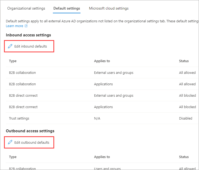Viewport: 199px width, 170px height.
Task: Click the pencil icon beside Edit outbound defaults
Action: coord(10,142)
